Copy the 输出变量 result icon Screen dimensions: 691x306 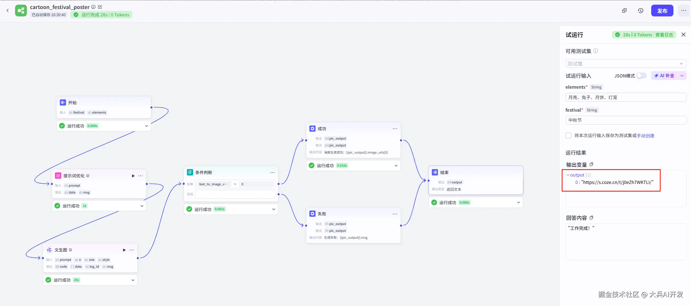pos(591,164)
